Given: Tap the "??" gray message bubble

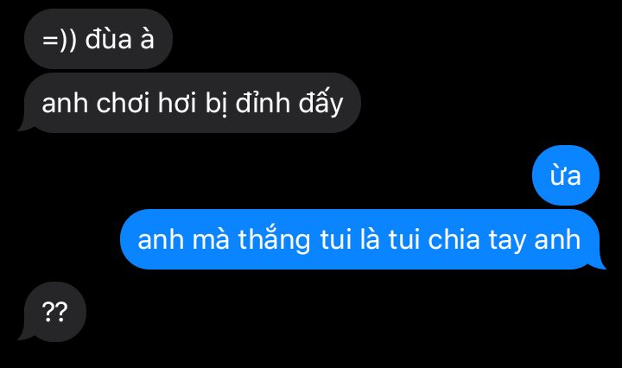Looking at the screenshot, I should click(53, 312).
